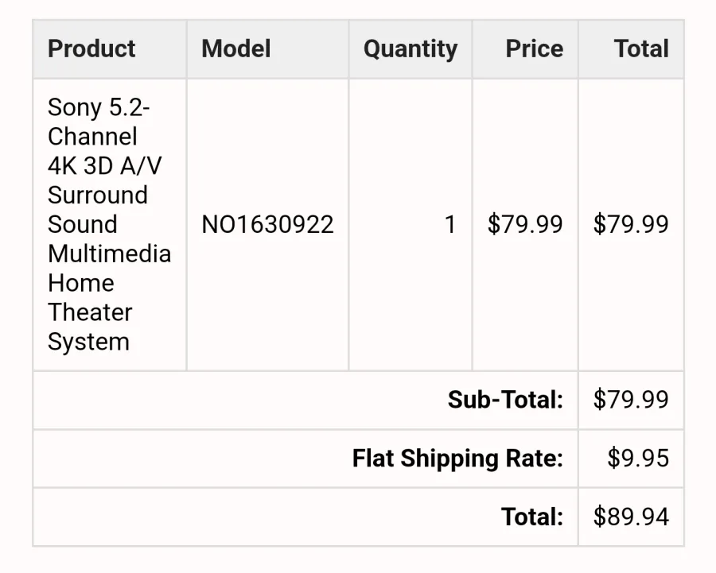Click the grand total $89.94
The width and height of the screenshot is (716, 573).
[631, 517]
